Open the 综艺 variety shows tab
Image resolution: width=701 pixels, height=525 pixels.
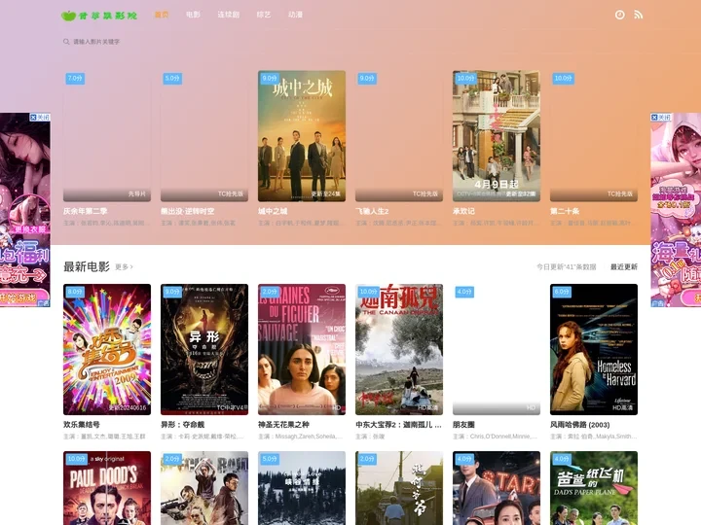(264, 15)
